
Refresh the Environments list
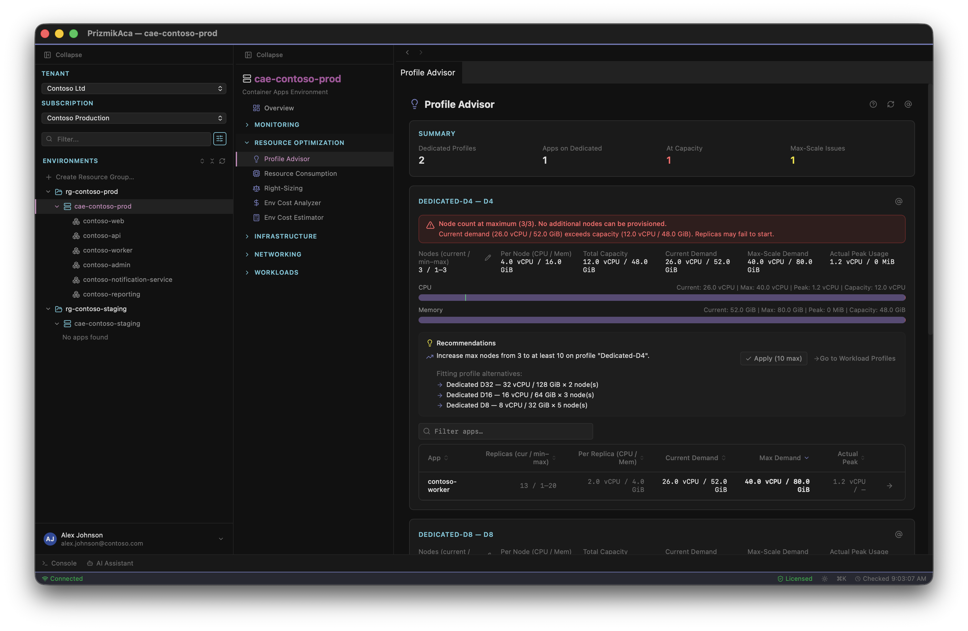tap(222, 161)
